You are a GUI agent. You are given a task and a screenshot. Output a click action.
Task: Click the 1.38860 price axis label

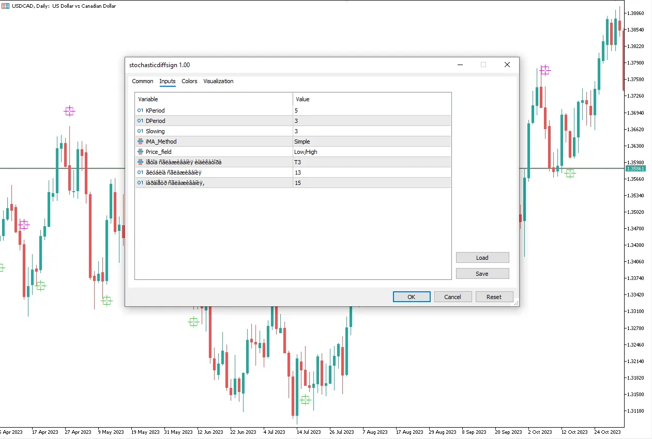(x=635, y=13)
